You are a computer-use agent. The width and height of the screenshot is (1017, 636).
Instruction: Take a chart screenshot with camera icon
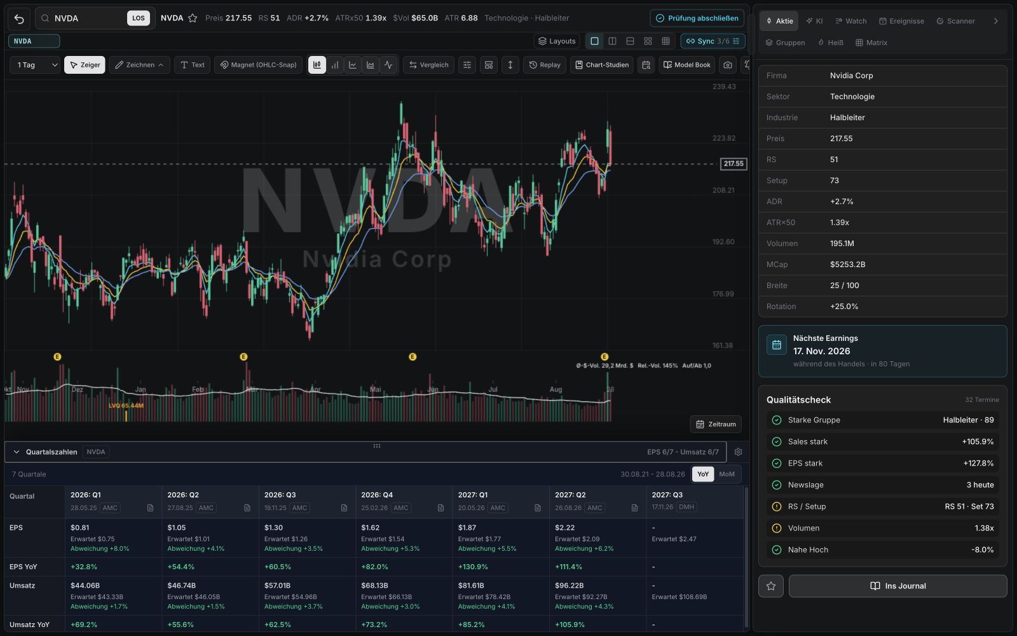(728, 65)
